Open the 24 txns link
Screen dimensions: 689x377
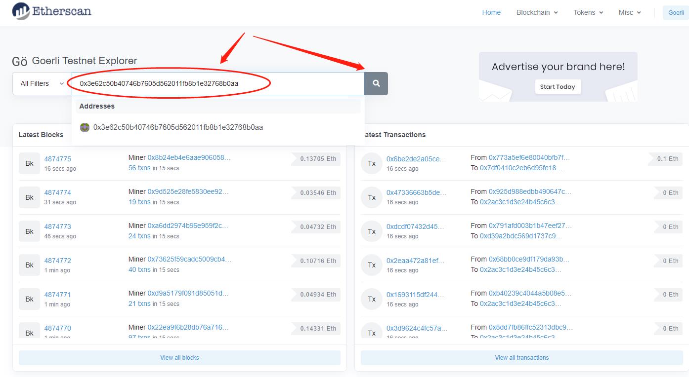coord(139,236)
